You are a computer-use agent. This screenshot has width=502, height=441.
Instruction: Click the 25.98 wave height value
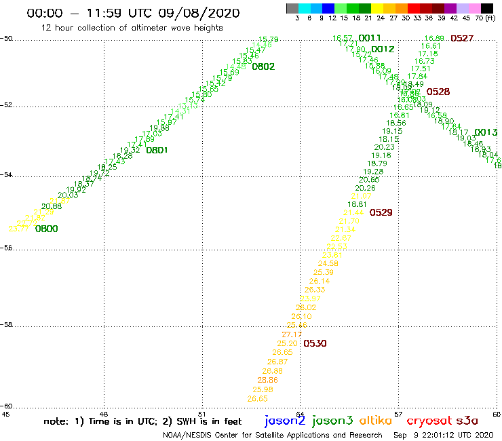tap(263, 389)
